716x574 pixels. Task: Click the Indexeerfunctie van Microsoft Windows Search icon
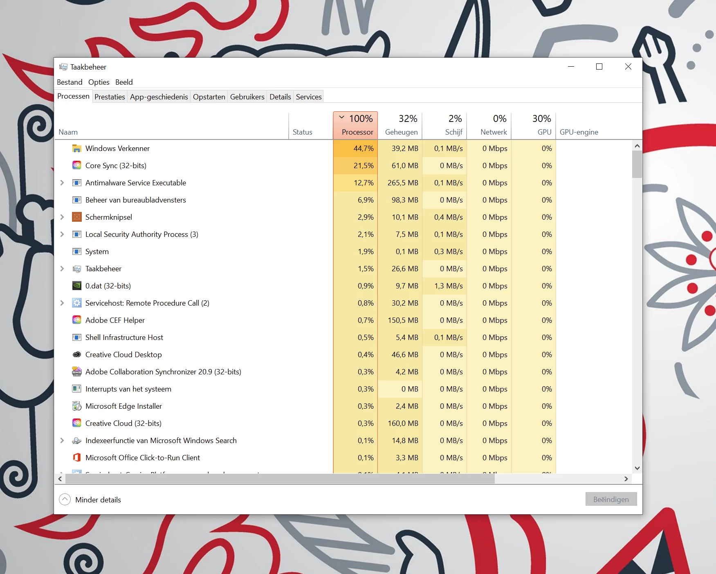click(76, 441)
